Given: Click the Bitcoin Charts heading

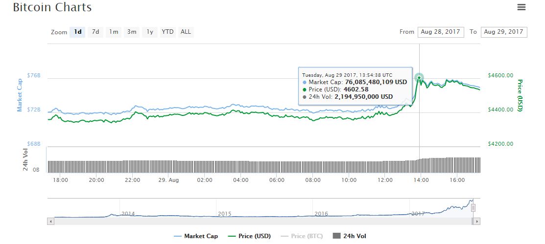Looking at the screenshot, I should pyautogui.click(x=52, y=7).
